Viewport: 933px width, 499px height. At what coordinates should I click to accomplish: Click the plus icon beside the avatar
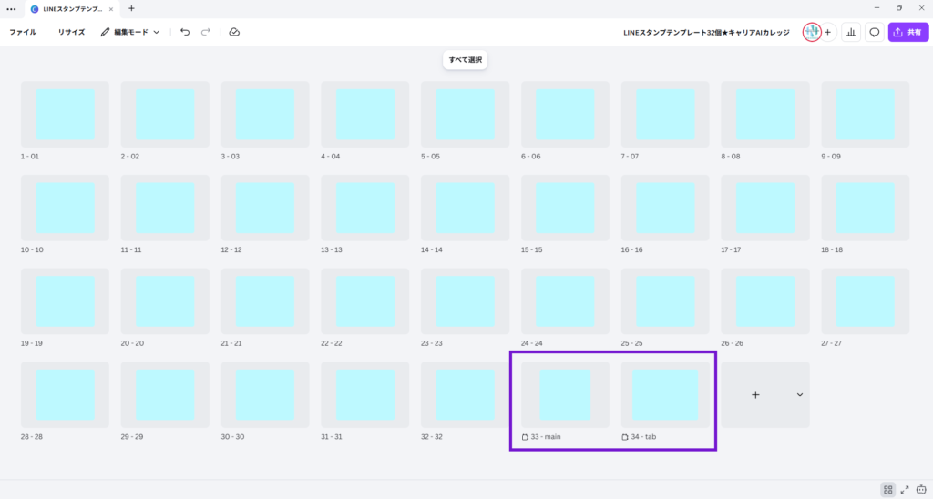pos(827,32)
